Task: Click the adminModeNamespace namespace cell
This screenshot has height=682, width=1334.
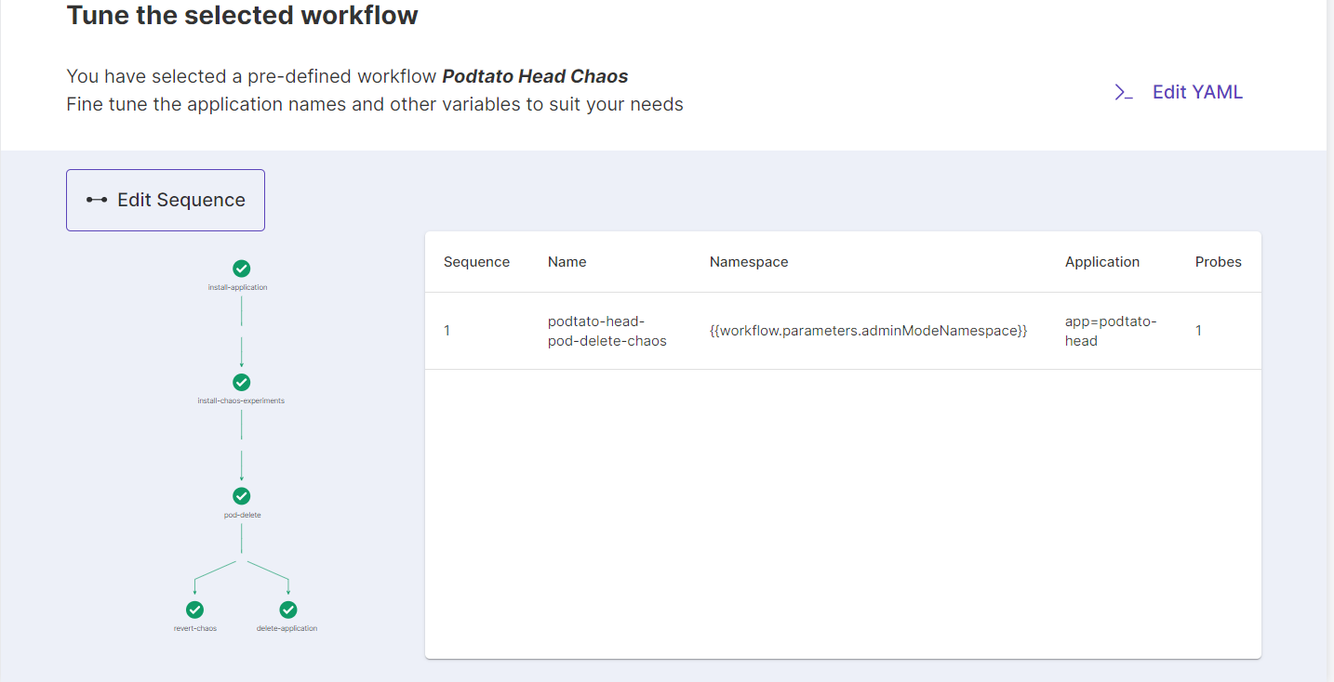Action: click(869, 331)
